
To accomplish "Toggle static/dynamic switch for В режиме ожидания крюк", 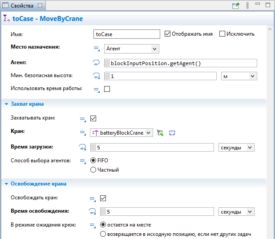I will [93, 226].
